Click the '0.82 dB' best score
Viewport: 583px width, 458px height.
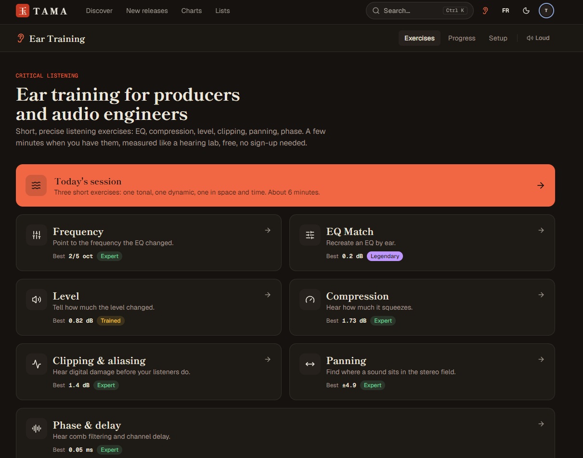pyautogui.click(x=81, y=321)
